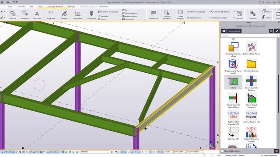This screenshot has height=157, width=280.
Task: Click the Open folder icon in title bar
Action: click(x=8, y=2)
